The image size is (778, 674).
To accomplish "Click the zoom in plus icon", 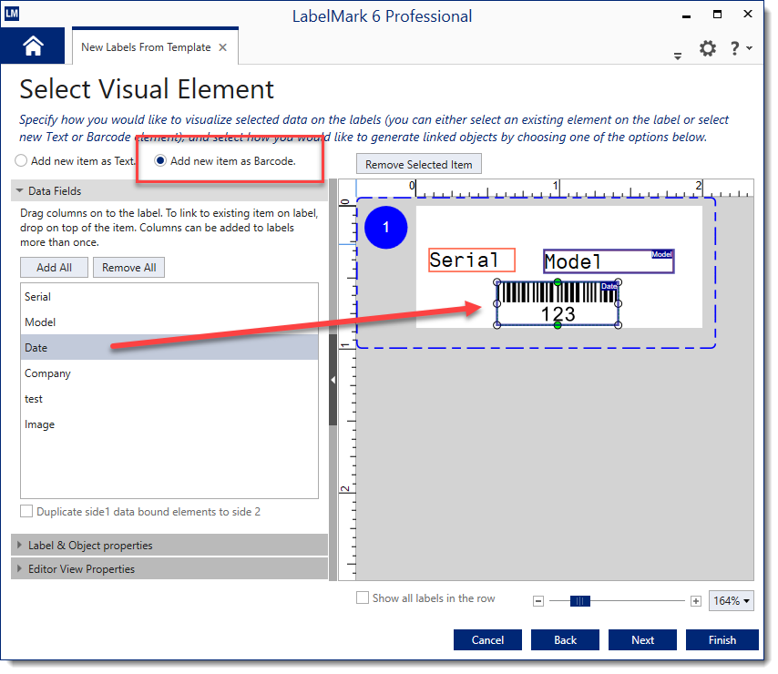I will coord(696,601).
